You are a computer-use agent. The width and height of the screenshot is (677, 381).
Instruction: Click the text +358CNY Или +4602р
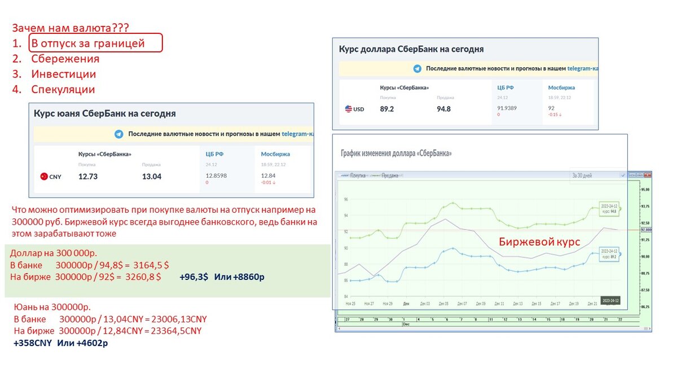coord(61,343)
